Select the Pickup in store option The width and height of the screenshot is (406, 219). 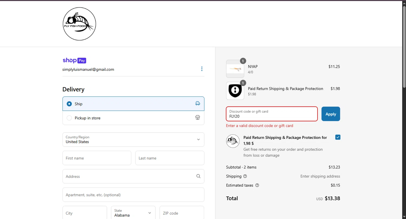point(69,118)
